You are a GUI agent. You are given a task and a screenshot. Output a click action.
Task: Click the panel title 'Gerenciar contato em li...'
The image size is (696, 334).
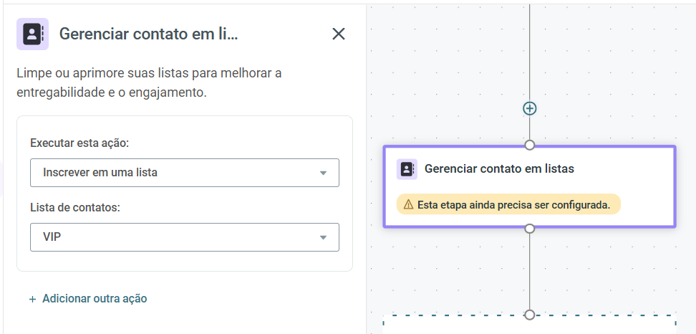149,34
